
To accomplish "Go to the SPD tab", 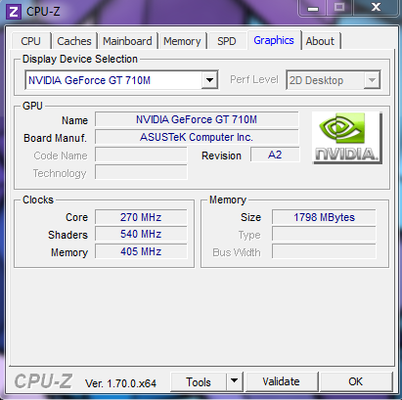I will point(227,41).
